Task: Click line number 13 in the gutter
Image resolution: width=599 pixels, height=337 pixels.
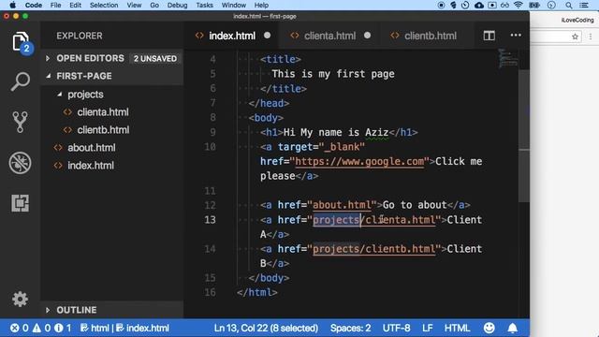Action: 210,220
